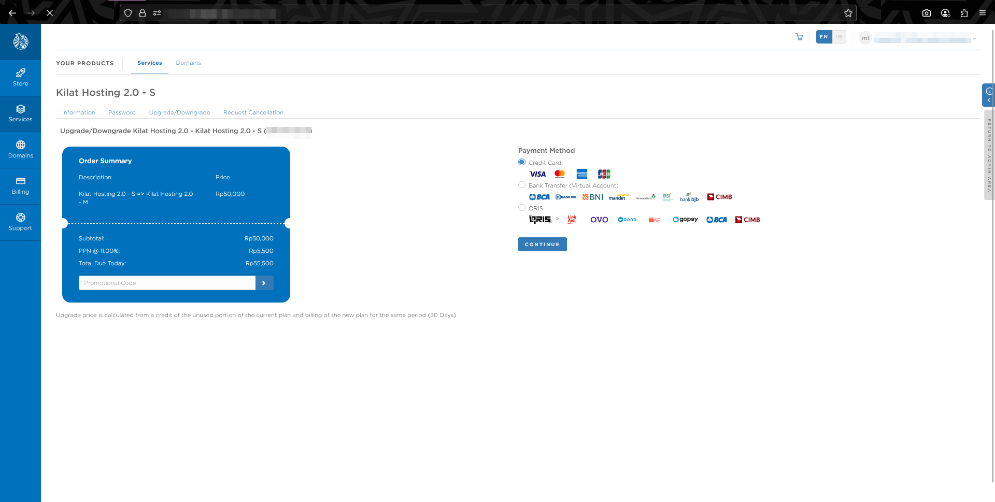Viewport: 995px width, 502px height.
Task: Click the browser bookmark star icon
Action: (848, 13)
